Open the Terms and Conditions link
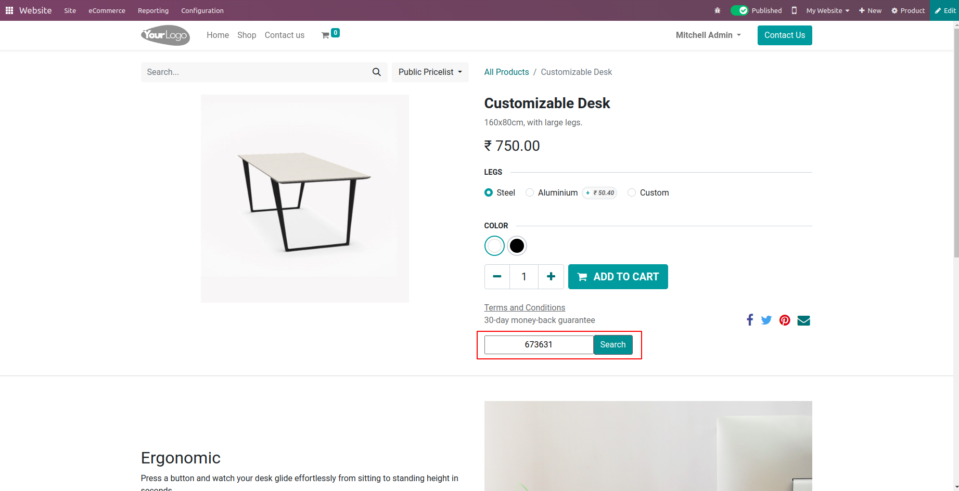 point(525,307)
